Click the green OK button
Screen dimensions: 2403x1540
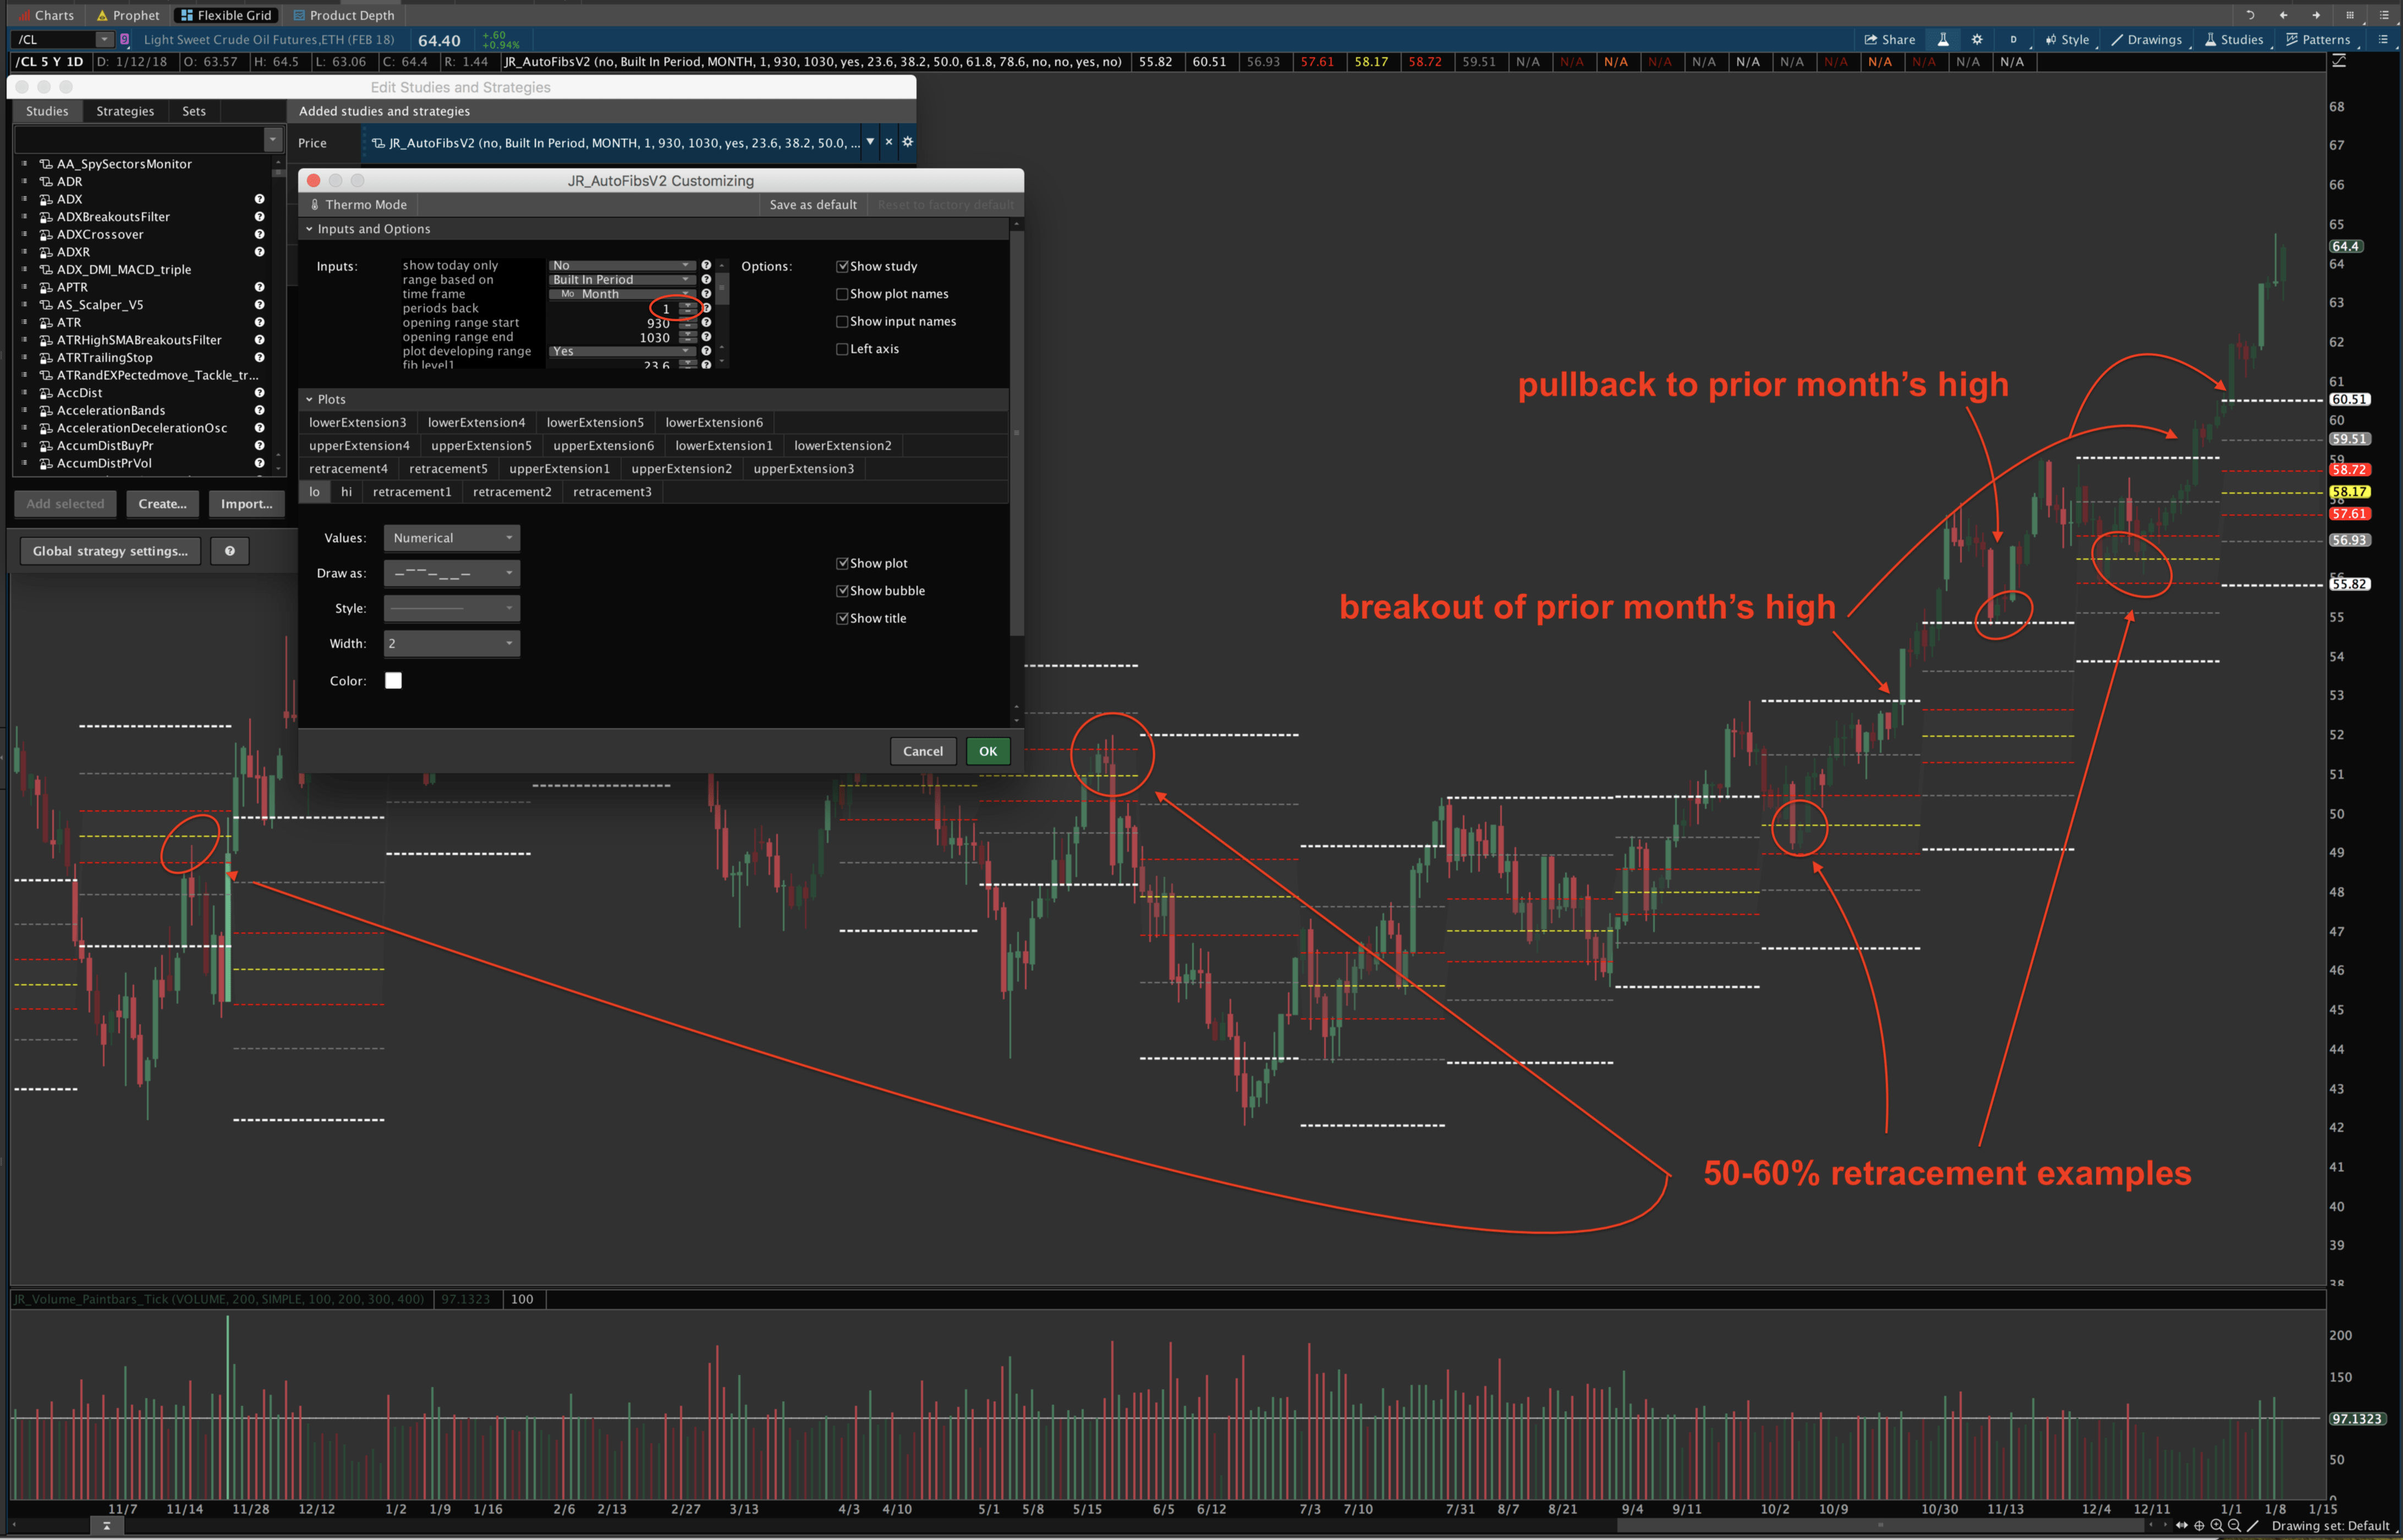pyautogui.click(x=987, y=751)
